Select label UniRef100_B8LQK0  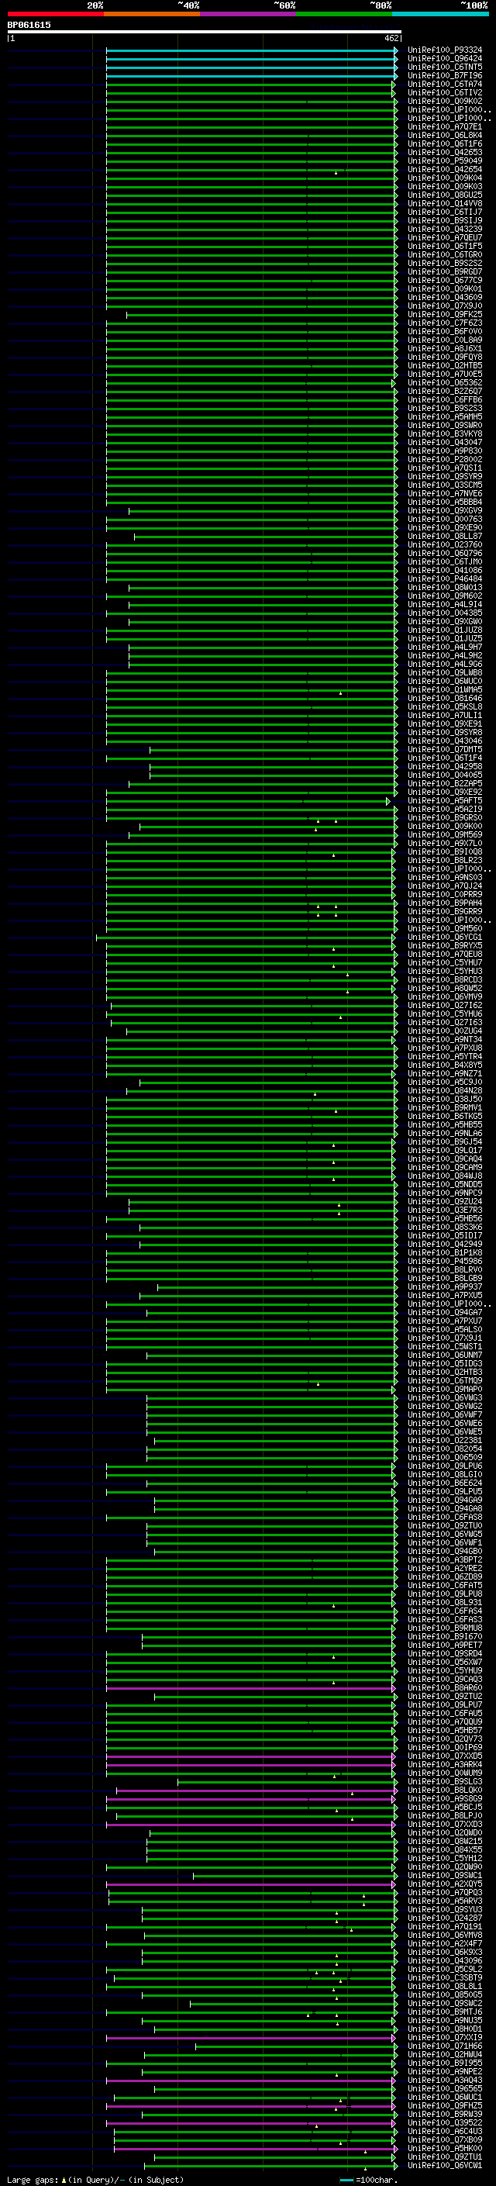pyautogui.click(x=445, y=1790)
